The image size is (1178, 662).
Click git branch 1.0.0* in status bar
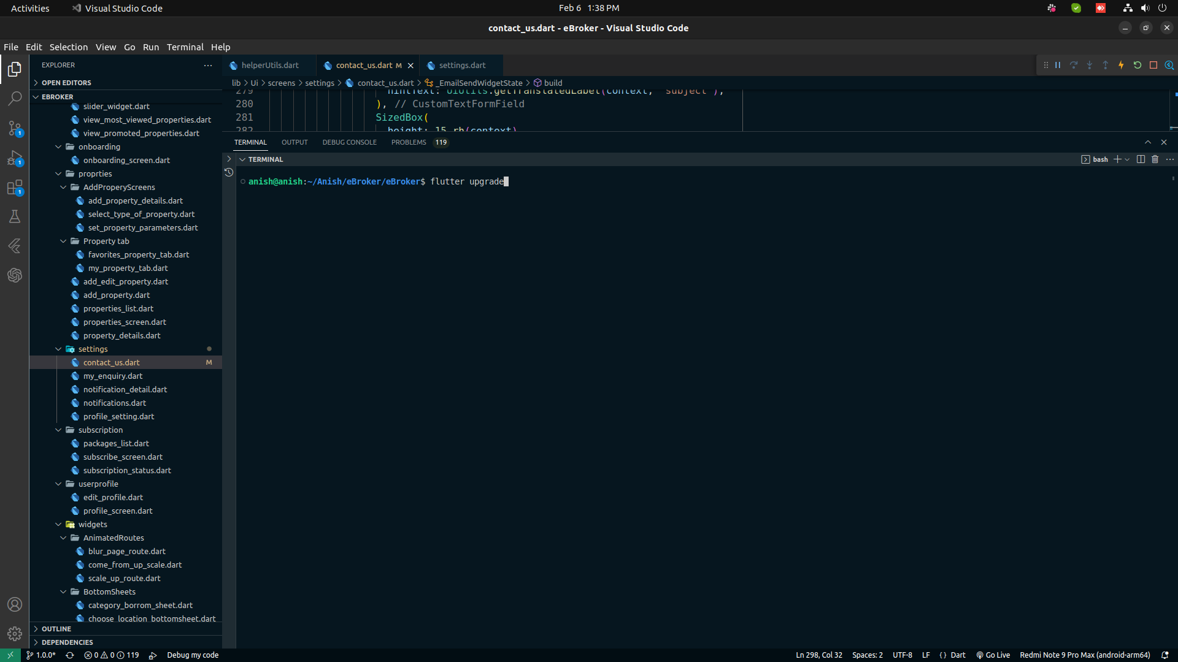point(41,655)
